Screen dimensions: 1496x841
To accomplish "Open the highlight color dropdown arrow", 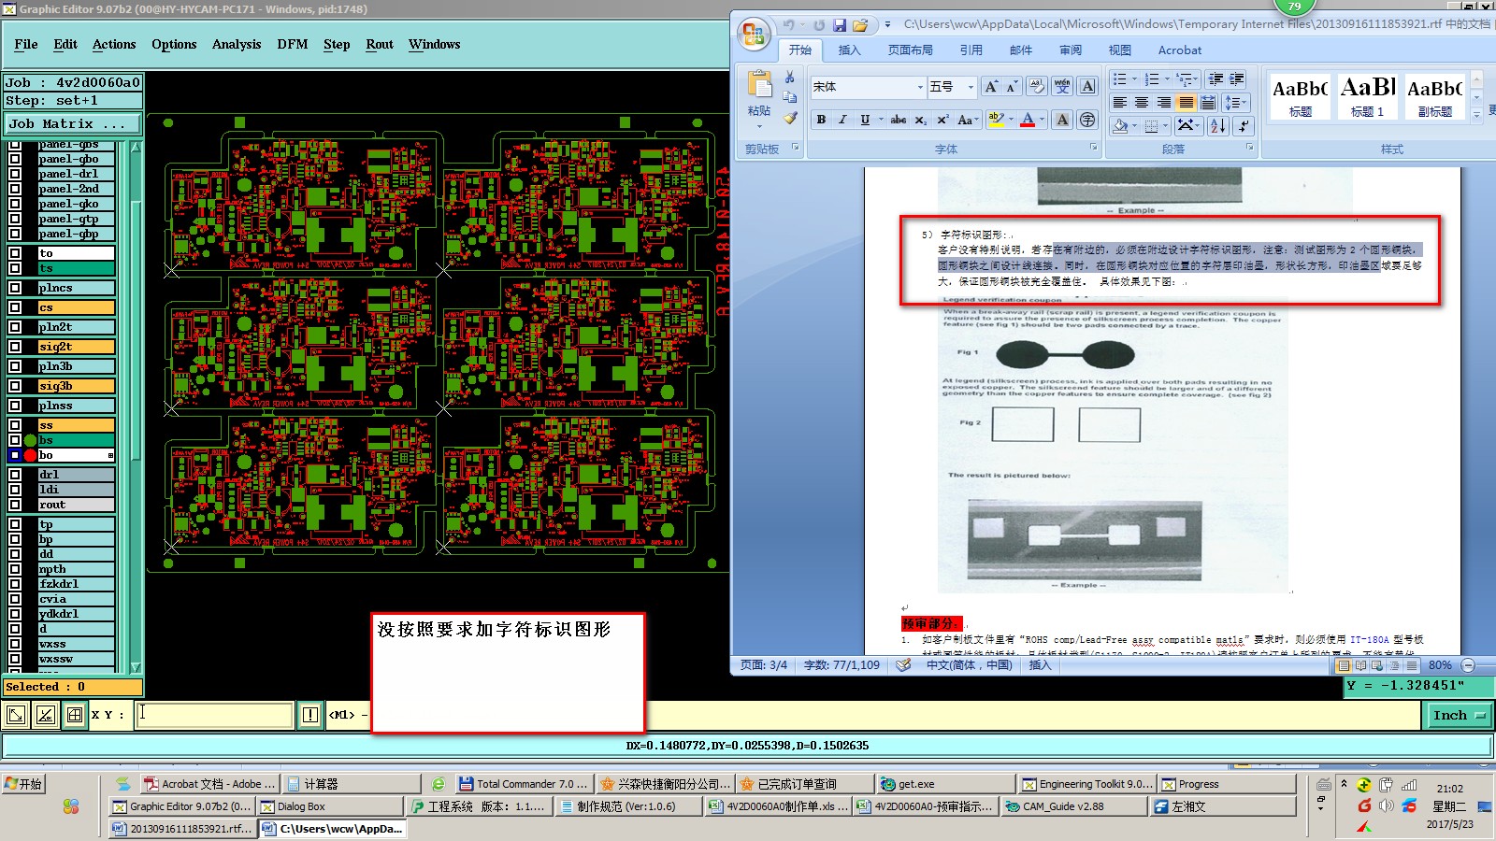I will click(x=1011, y=120).
